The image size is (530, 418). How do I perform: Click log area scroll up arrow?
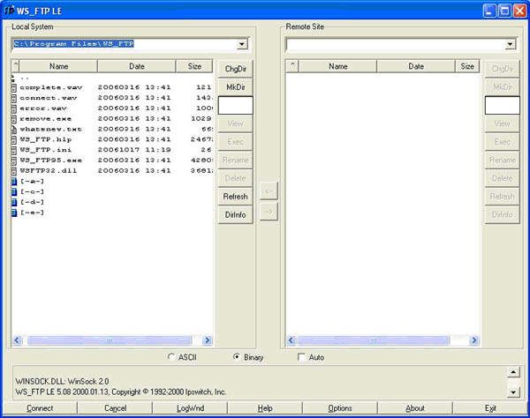[513, 372]
